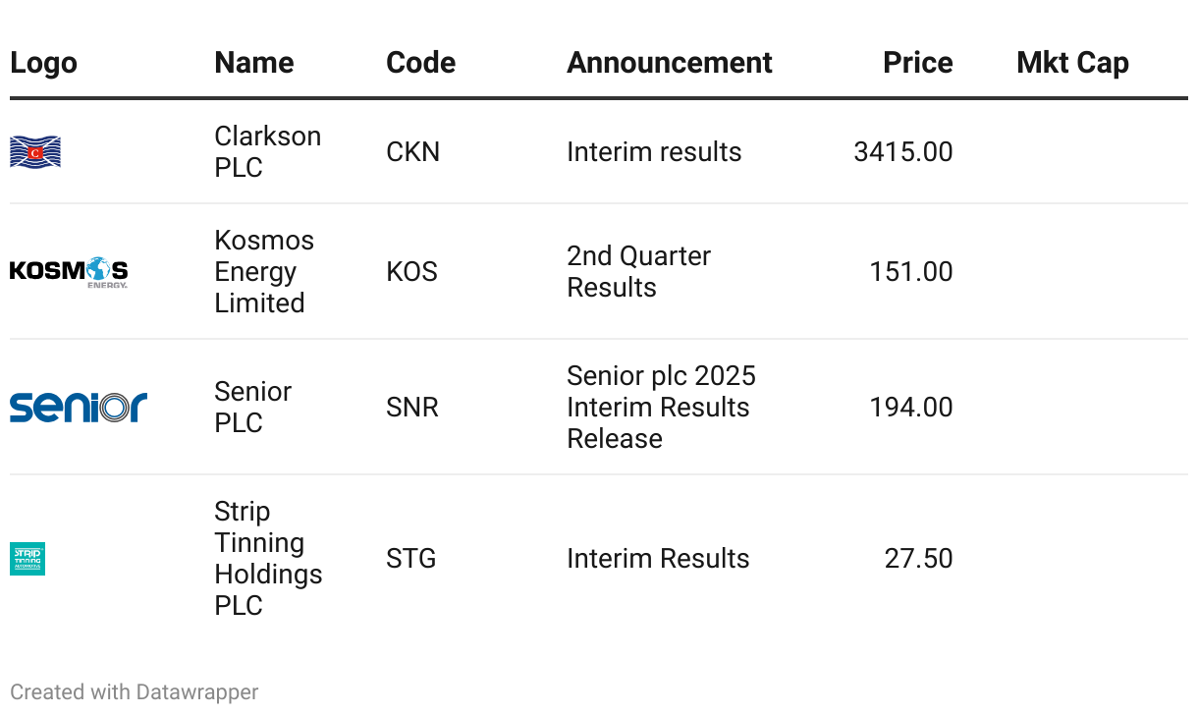Select the Announcement column header

[670, 63]
